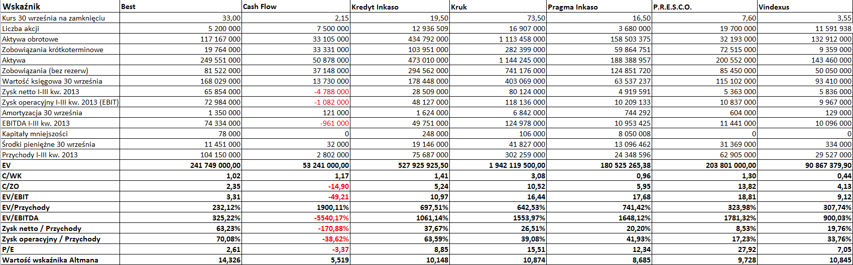Click 'Kapitały mniejszości' row label

tap(35, 134)
